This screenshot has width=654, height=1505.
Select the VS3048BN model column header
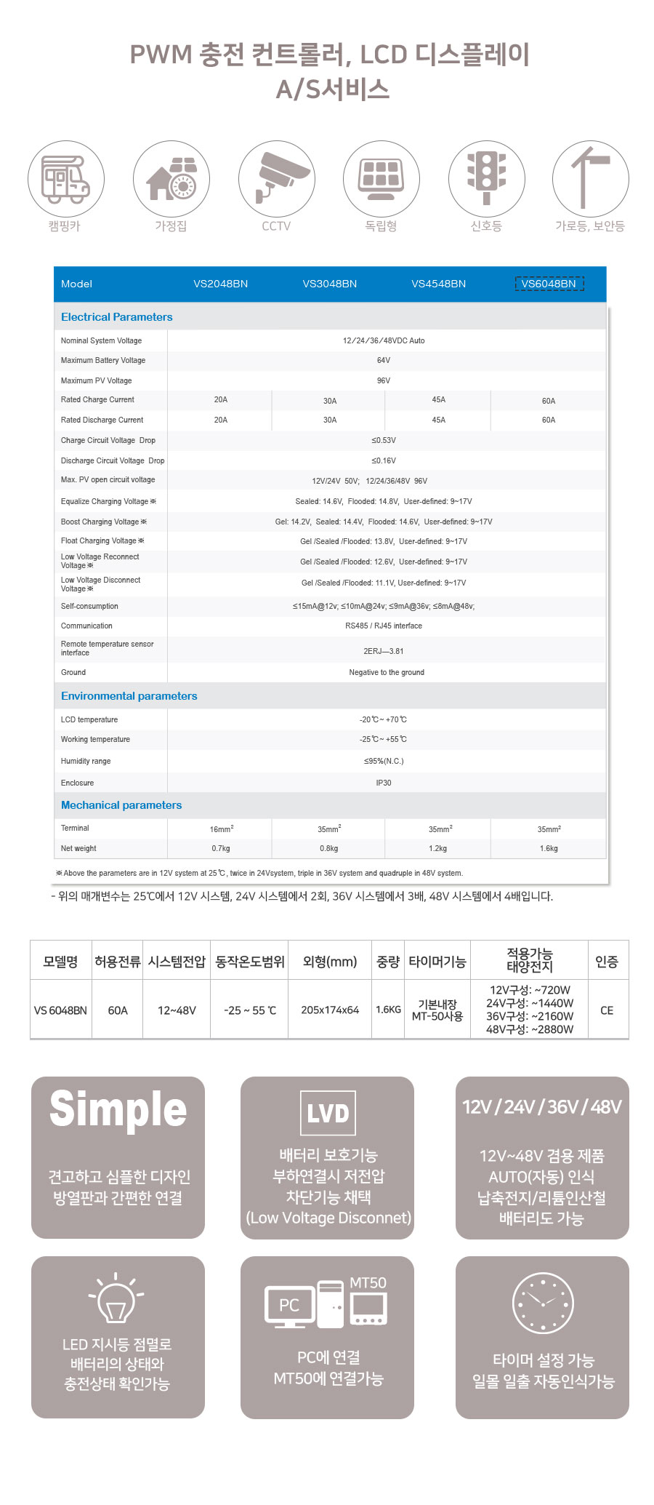tap(330, 284)
